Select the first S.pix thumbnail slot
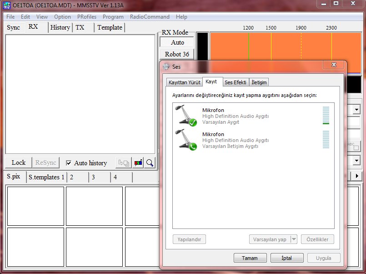The height and width of the screenshot is (274, 366). 35,206
